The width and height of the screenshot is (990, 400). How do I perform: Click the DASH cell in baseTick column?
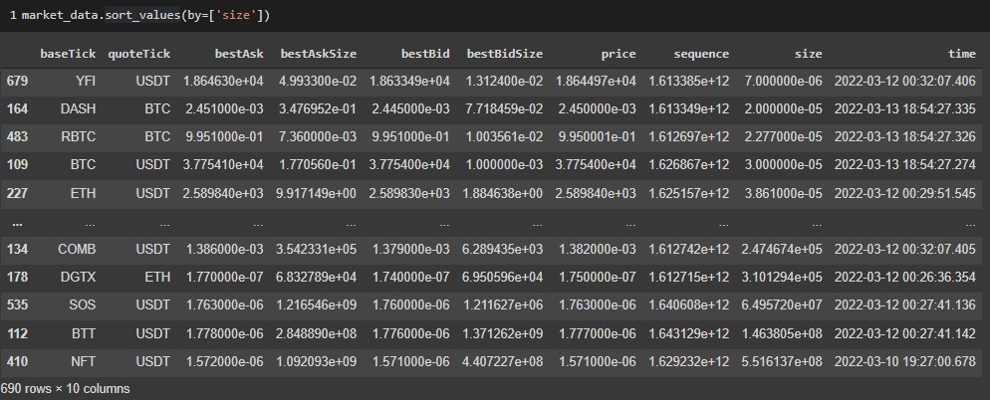[78, 108]
